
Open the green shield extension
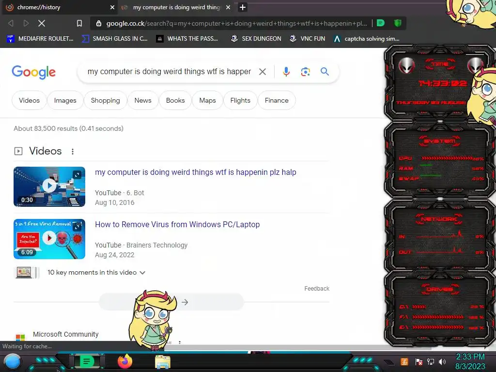(398, 23)
